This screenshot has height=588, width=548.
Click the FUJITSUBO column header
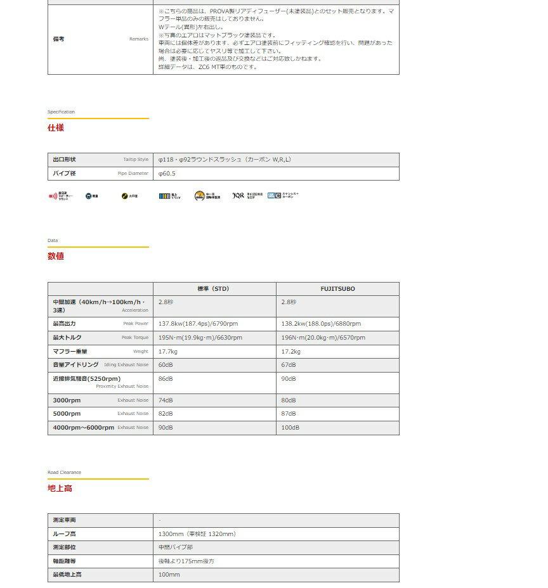(337, 289)
